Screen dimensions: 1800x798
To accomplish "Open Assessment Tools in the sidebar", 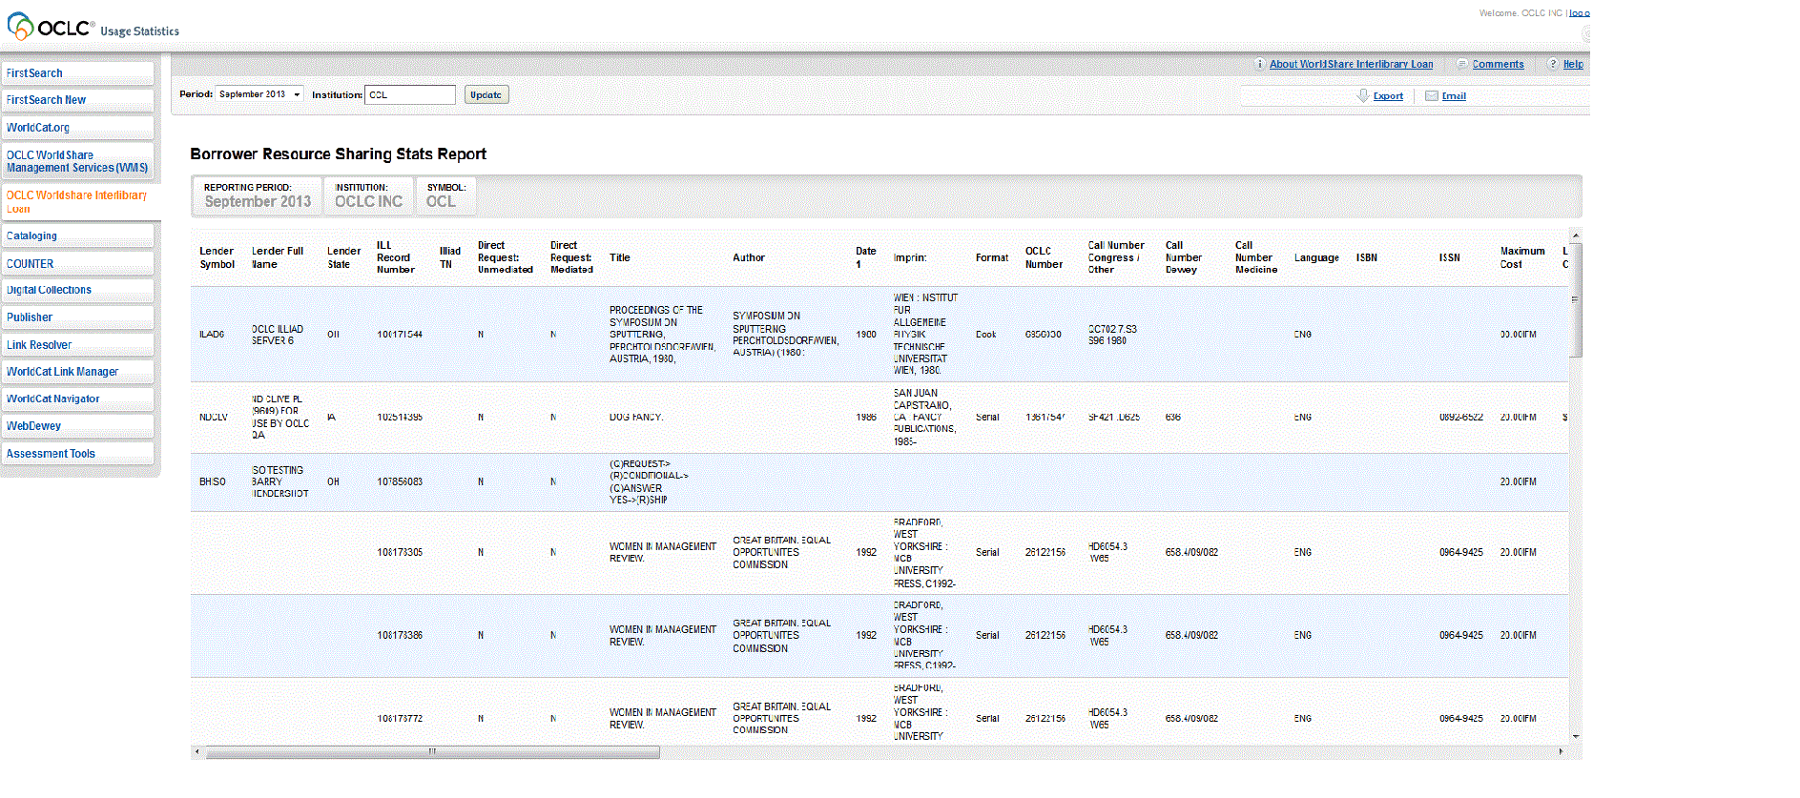I will pyautogui.click(x=77, y=454).
